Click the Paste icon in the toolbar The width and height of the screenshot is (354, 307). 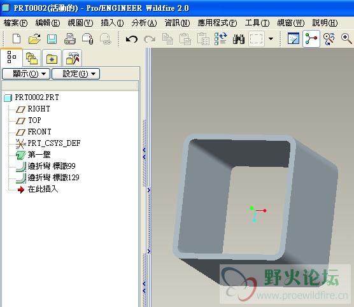coord(185,39)
